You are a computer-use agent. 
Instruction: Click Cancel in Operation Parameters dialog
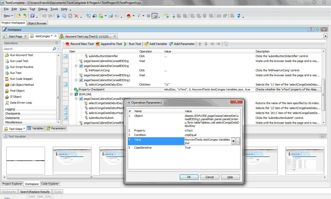209,177
